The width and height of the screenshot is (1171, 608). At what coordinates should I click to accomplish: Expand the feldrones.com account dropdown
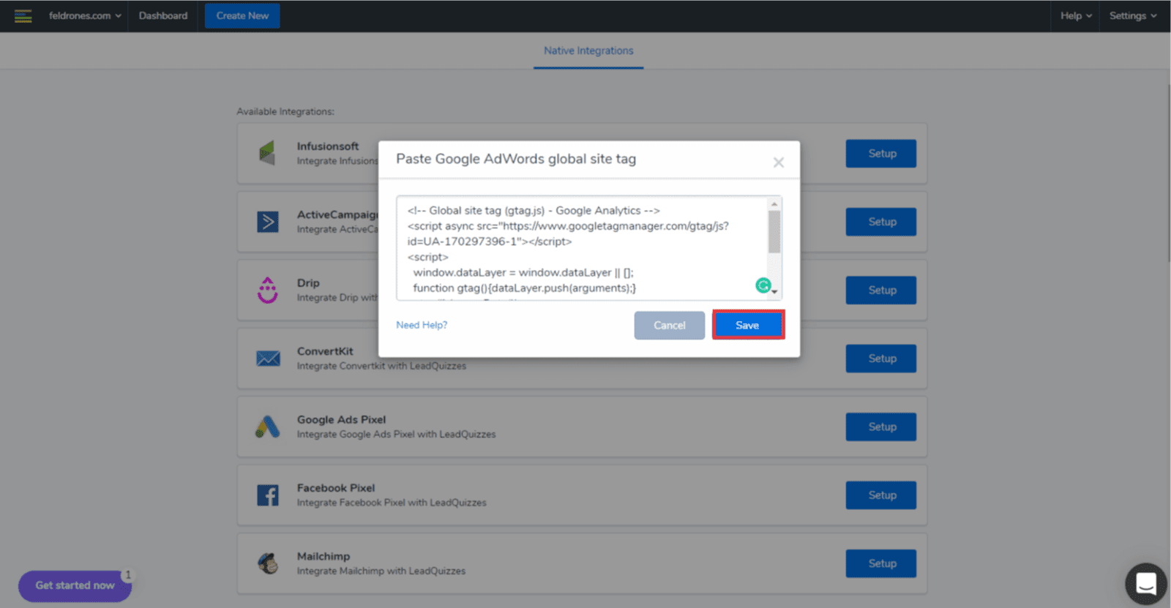pyautogui.click(x=85, y=15)
